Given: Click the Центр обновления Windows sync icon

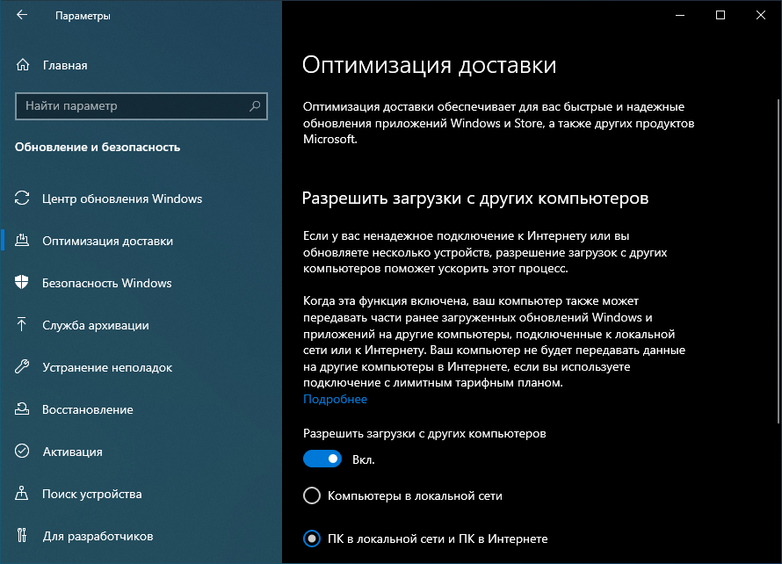Looking at the screenshot, I should coord(24,199).
